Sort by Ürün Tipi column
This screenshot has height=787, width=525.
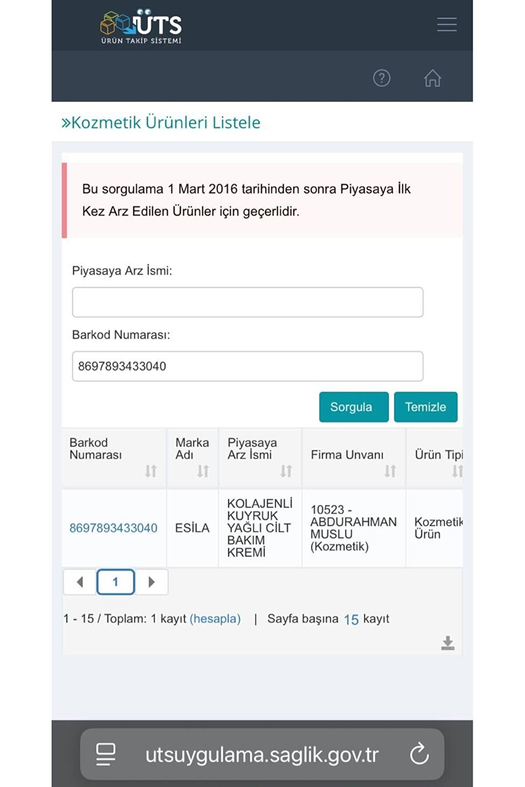457,471
